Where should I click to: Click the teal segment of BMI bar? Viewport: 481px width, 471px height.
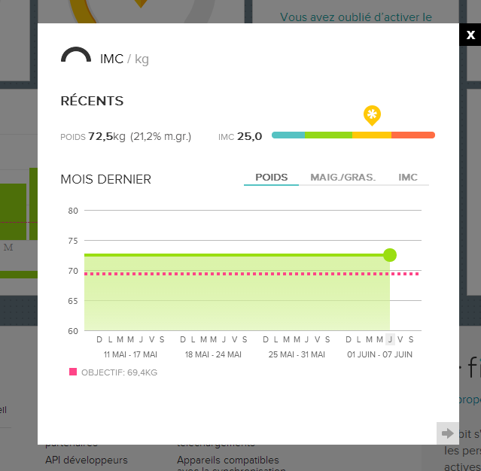pos(288,135)
